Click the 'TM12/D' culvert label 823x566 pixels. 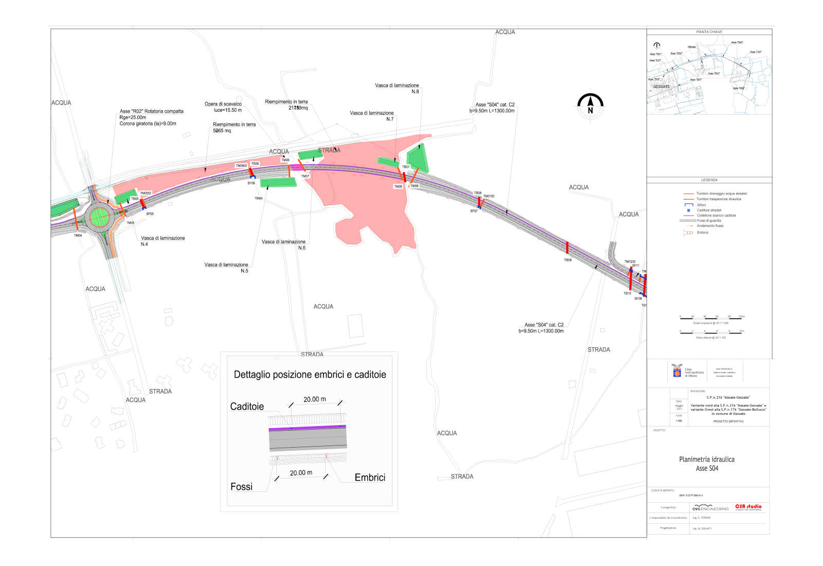[x=630, y=262]
